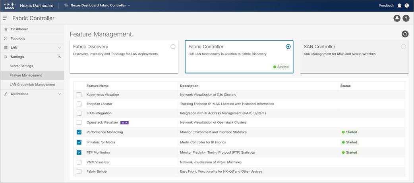Click the Kubernetes Visualizer feature name
Image resolution: width=414 pixels, height=183 pixels.
click(x=103, y=95)
